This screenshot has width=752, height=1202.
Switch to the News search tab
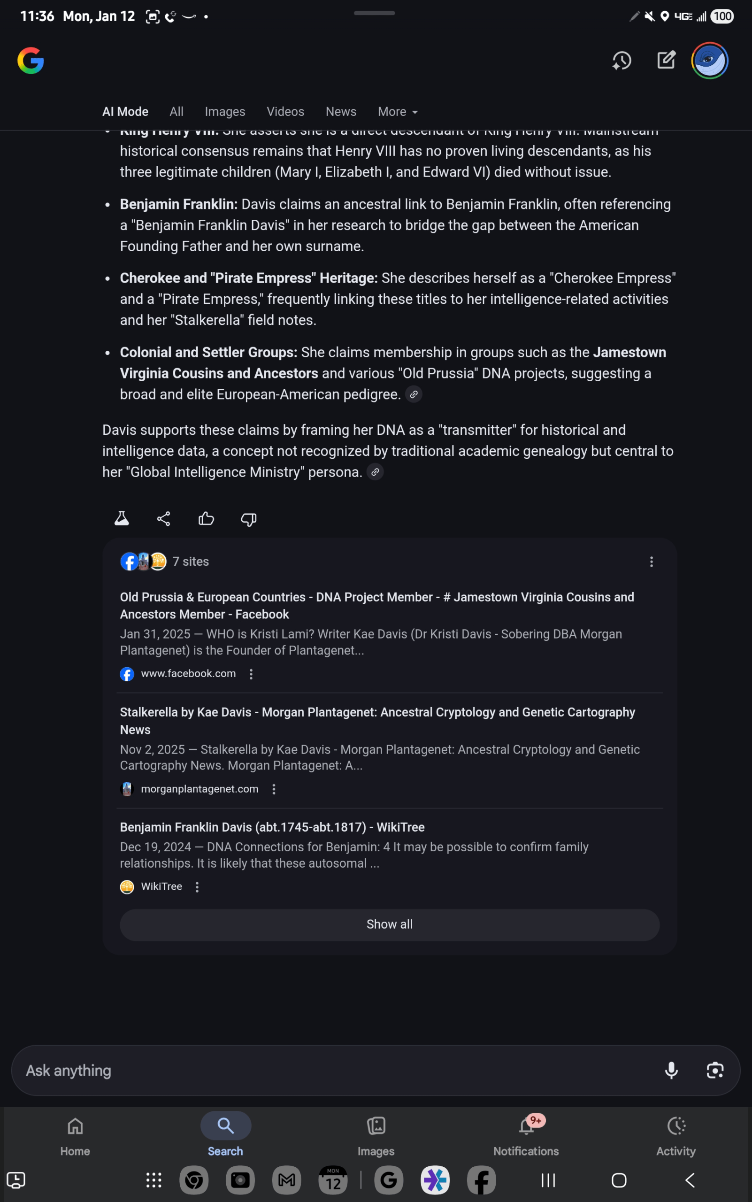(x=341, y=111)
